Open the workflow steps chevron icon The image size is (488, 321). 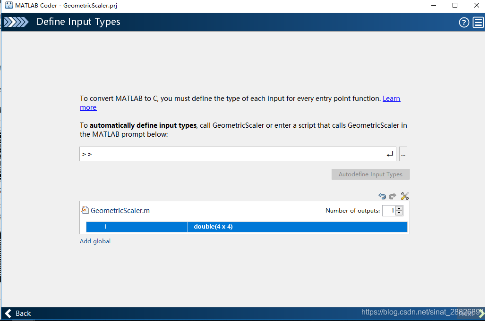tap(16, 22)
